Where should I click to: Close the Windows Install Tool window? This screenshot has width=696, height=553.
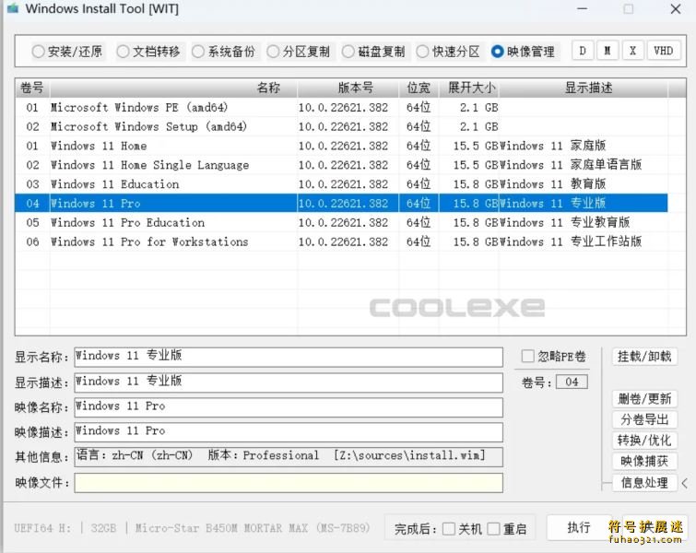pos(676,8)
